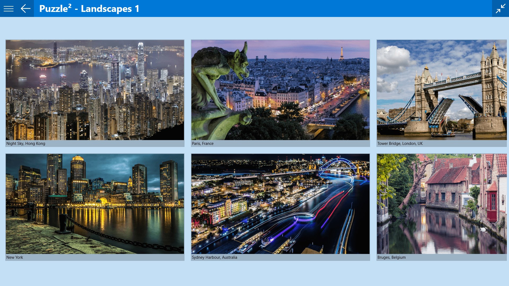This screenshot has width=509, height=286.
Task: Open the hamburger menu
Action: pos(8,8)
